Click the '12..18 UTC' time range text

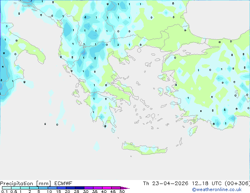click(x=207, y=184)
